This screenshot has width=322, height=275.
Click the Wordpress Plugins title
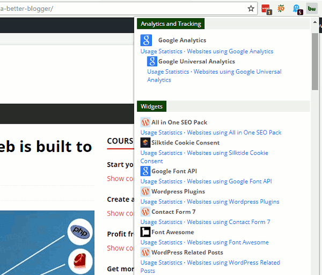[178, 192]
